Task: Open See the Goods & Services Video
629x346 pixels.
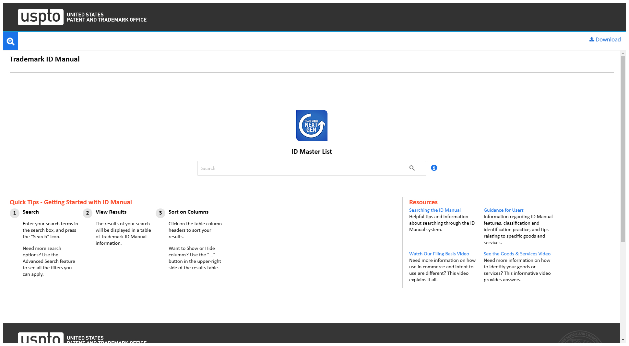Action: click(517, 254)
